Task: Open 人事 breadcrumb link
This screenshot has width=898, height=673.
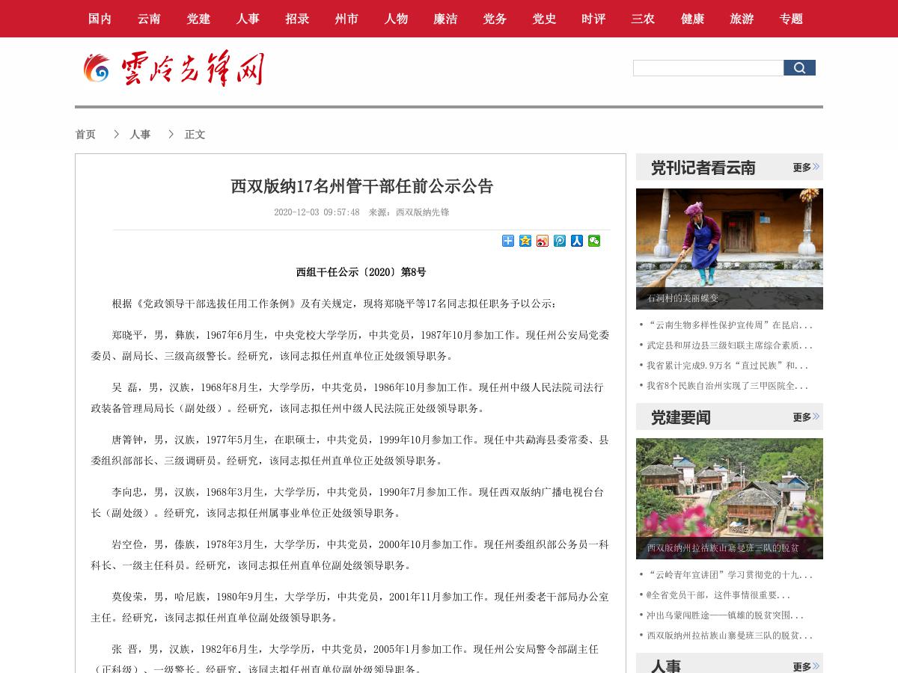Action: pos(140,135)
